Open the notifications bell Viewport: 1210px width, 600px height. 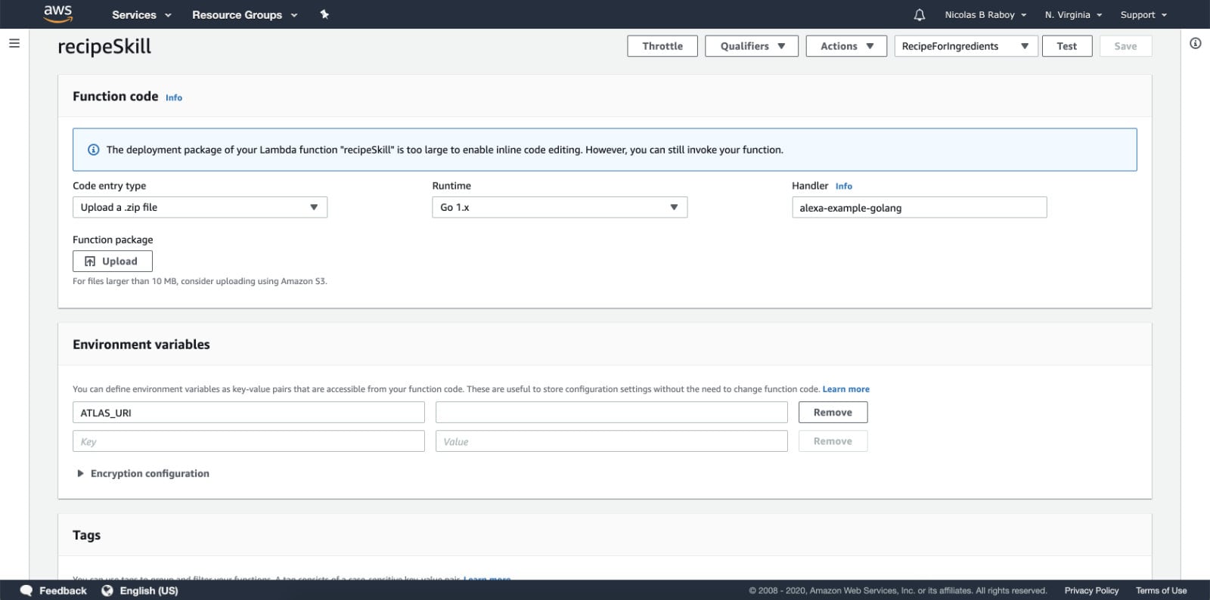pos(920,14)
